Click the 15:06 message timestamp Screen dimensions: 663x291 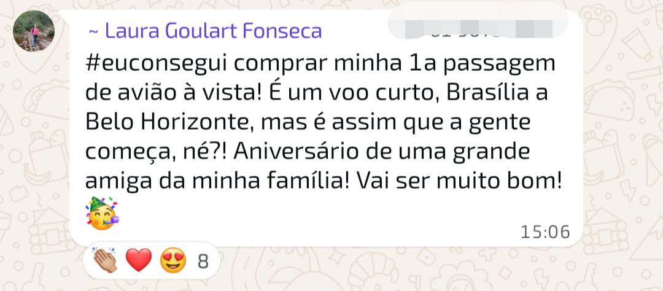[x=545, y=232]
